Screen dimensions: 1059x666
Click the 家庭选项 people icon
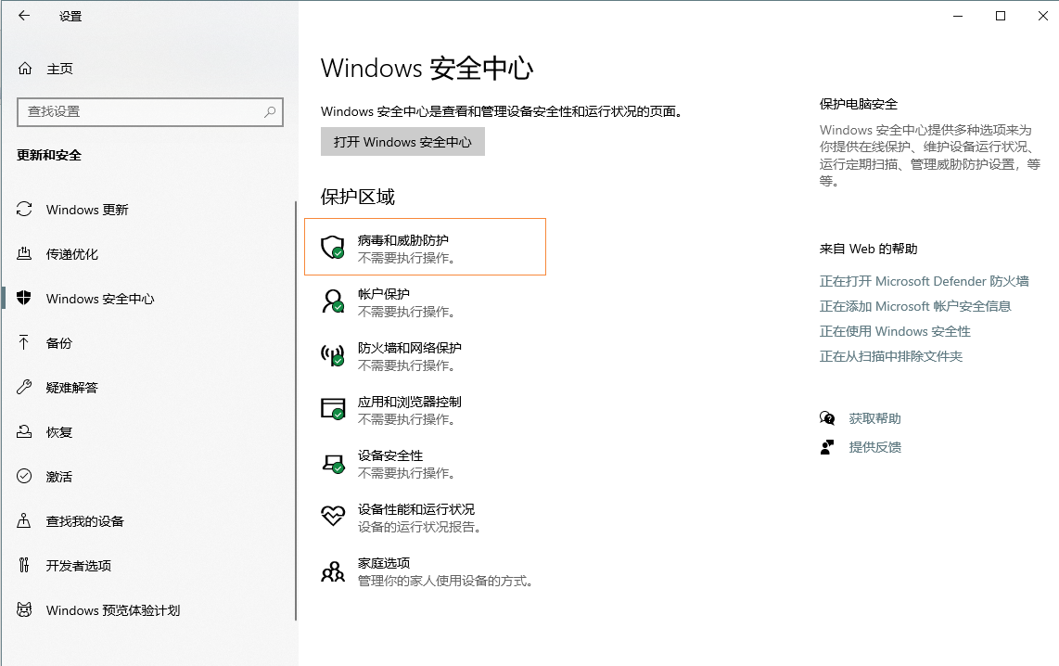pos(333,571)
